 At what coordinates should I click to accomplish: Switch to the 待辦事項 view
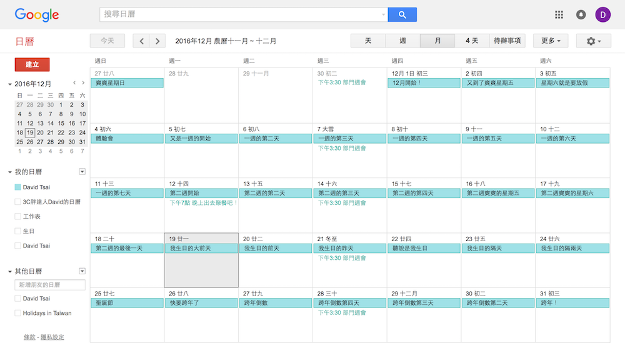click(507, 41)
